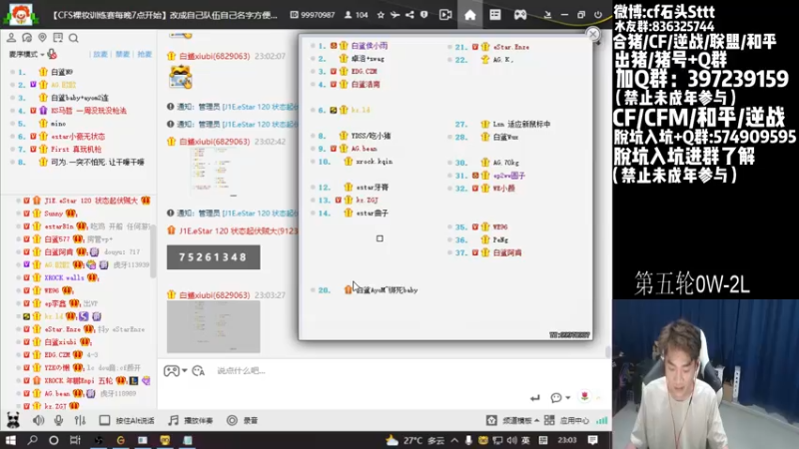Click the headset support icon in left panel
The image size is (799, 449).
27,38
